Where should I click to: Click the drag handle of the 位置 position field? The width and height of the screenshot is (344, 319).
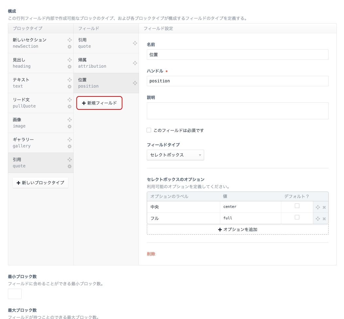coord(135,83)
